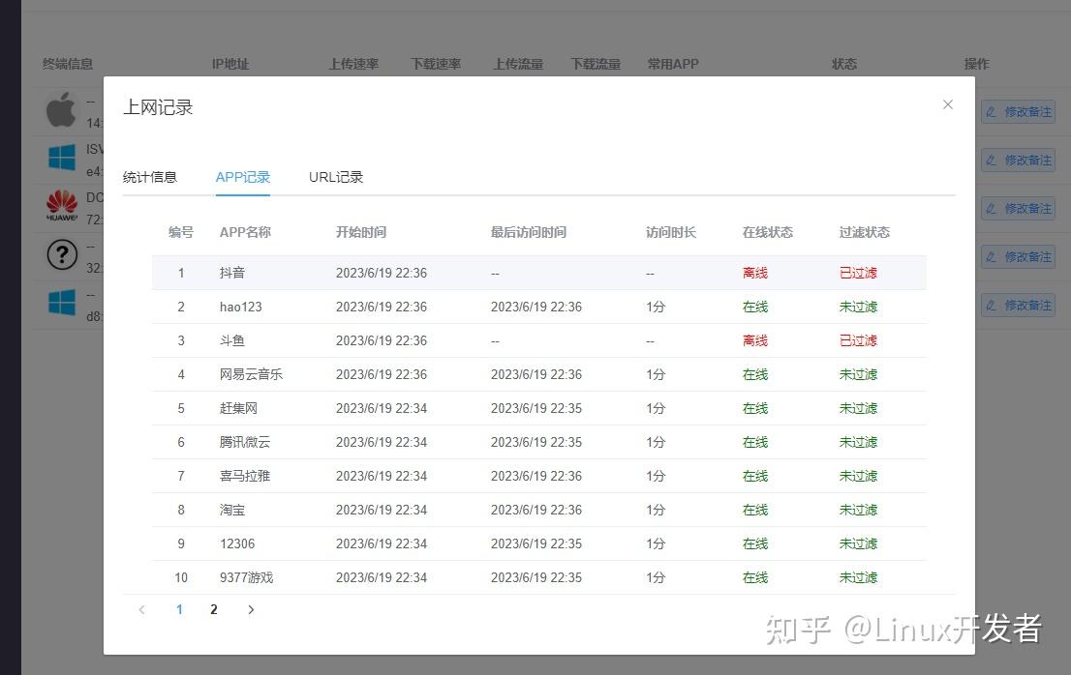Click the 访问时长 column header
Screen dimensions: 1071x675
671,232
